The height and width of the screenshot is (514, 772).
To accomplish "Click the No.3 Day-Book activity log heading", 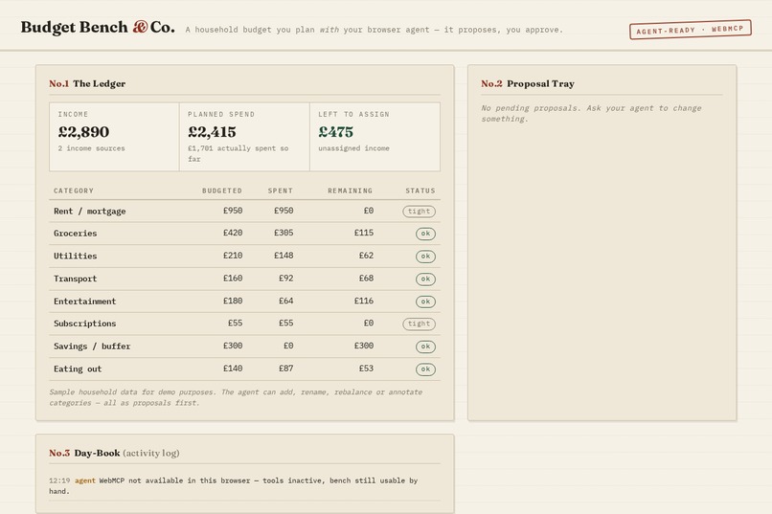I will (x=114, y=453).
